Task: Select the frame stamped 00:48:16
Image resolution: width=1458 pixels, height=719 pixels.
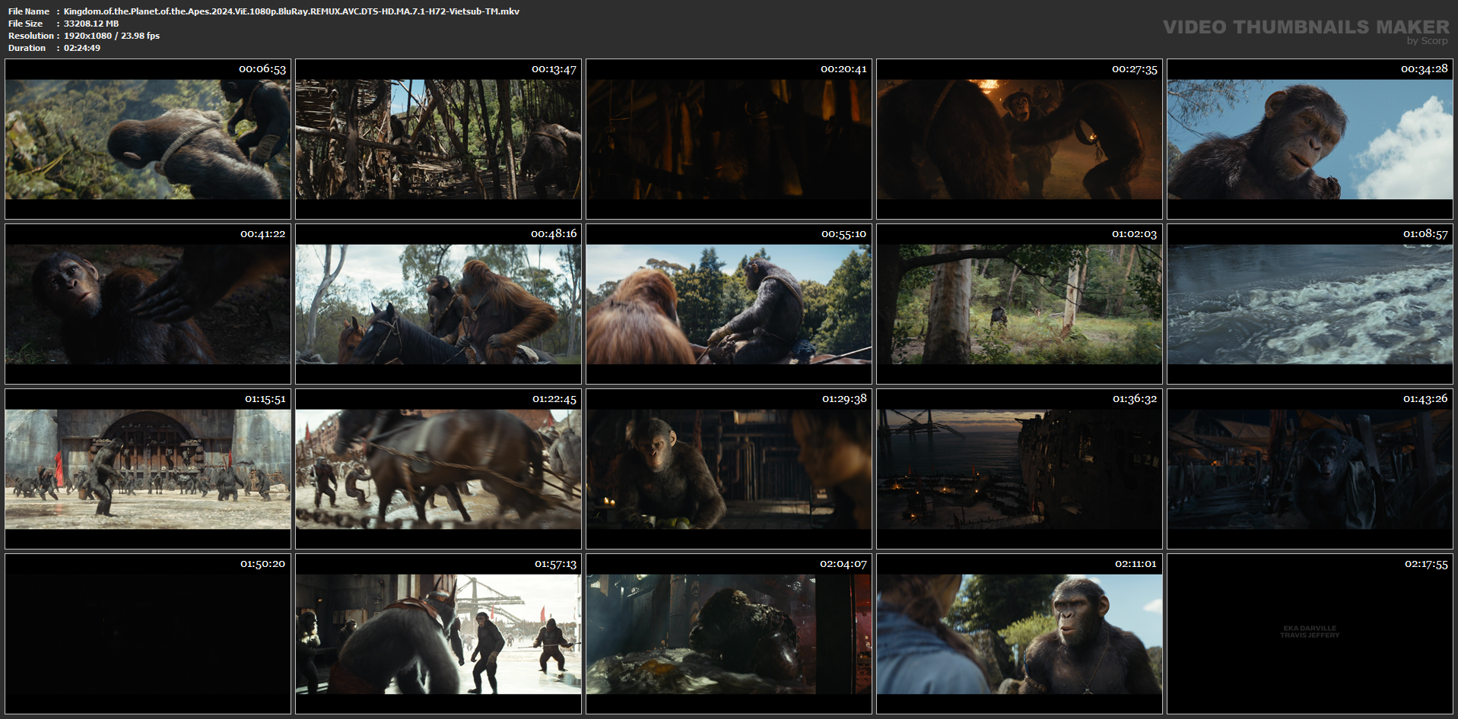Action: click(x=438, y=304)
